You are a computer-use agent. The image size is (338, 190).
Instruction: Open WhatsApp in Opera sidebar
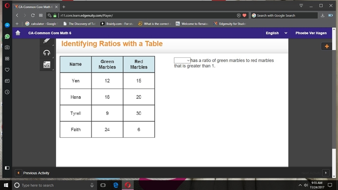tap(7, 36)
